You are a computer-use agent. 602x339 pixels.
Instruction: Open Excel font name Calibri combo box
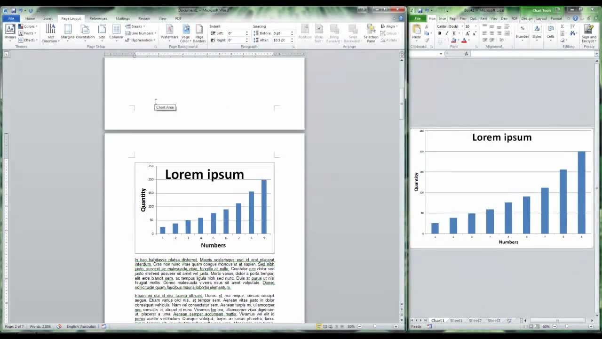pos(450,26)
